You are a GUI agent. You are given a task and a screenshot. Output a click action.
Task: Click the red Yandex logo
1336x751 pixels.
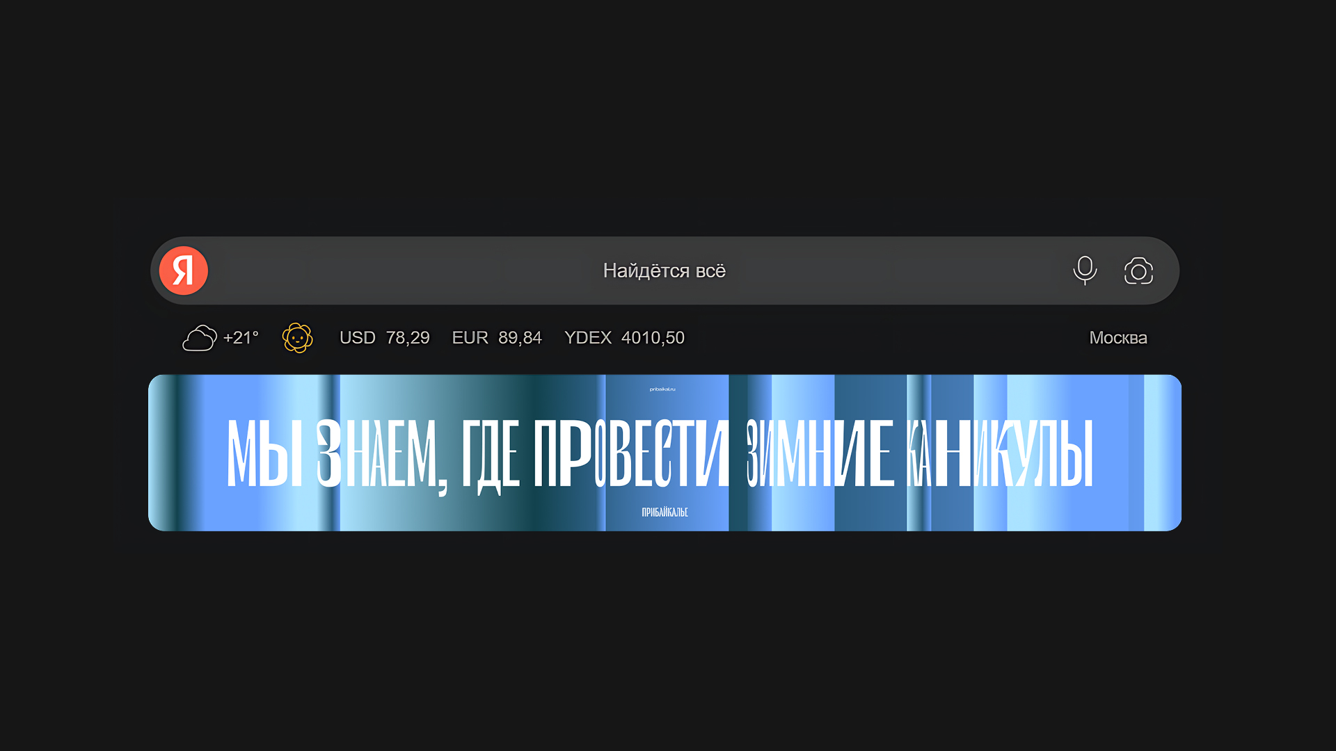[184, 270]
